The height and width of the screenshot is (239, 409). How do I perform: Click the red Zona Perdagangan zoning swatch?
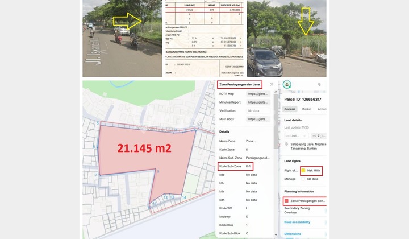point(287,201)
